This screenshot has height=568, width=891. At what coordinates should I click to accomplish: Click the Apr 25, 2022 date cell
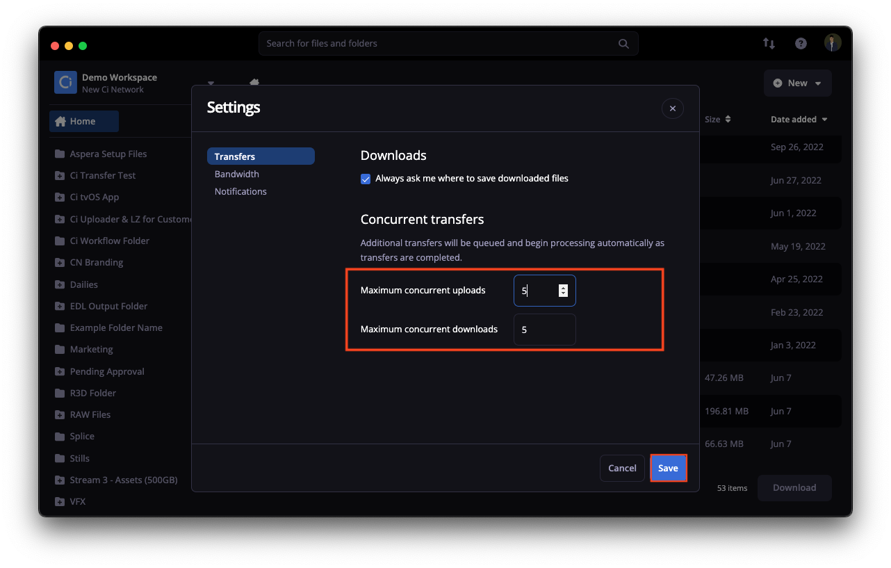tap(796, 279)
